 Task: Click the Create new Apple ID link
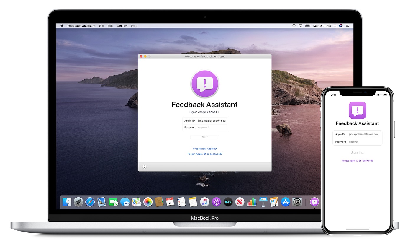pos(205,149)
